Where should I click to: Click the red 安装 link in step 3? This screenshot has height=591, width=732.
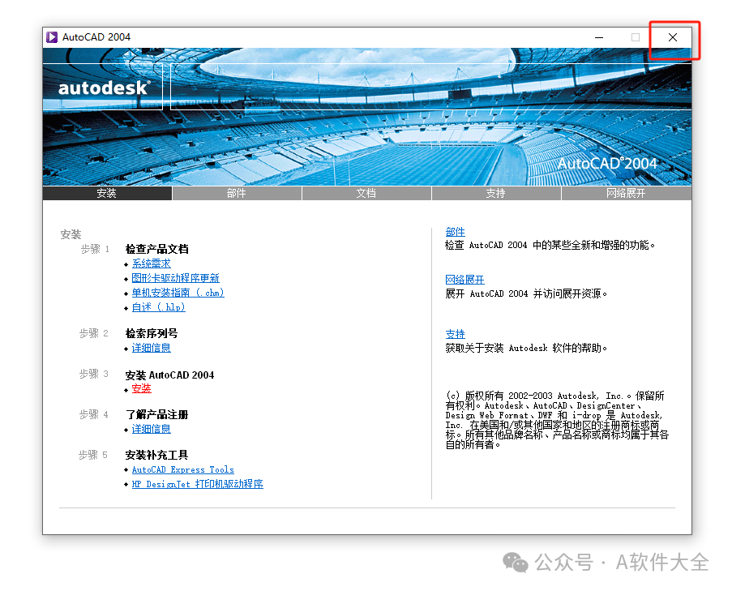[141, 388]
